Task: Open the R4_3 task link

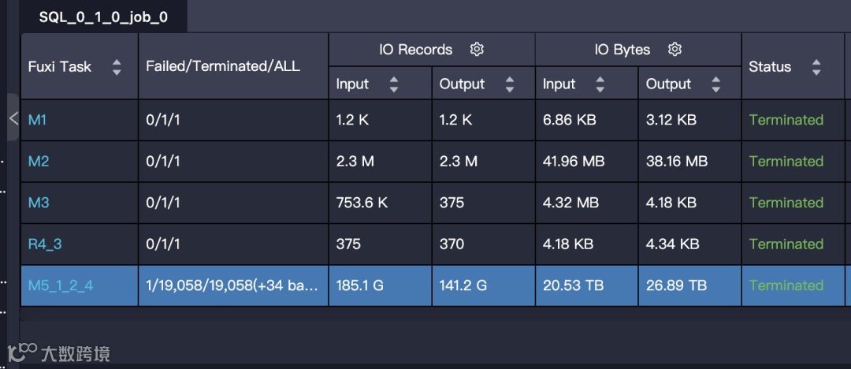Action: 45,244
